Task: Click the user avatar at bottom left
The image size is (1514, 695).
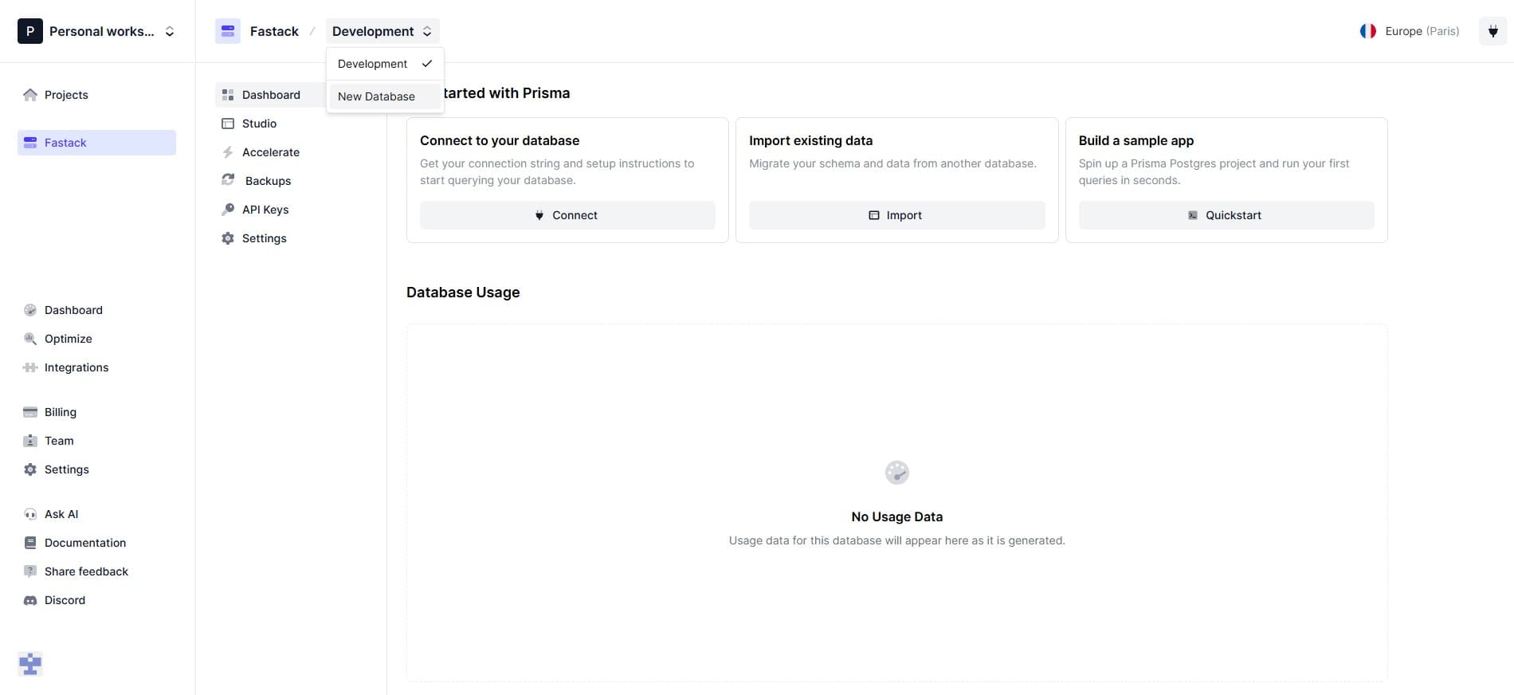Action: [30, 664]
